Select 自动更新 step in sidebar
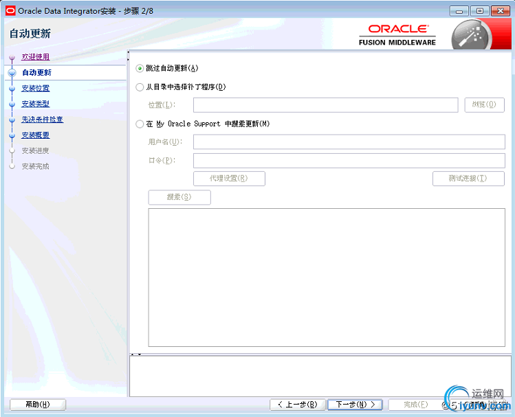The width and height of the screenshot is (515, 417). pos(36,73)
